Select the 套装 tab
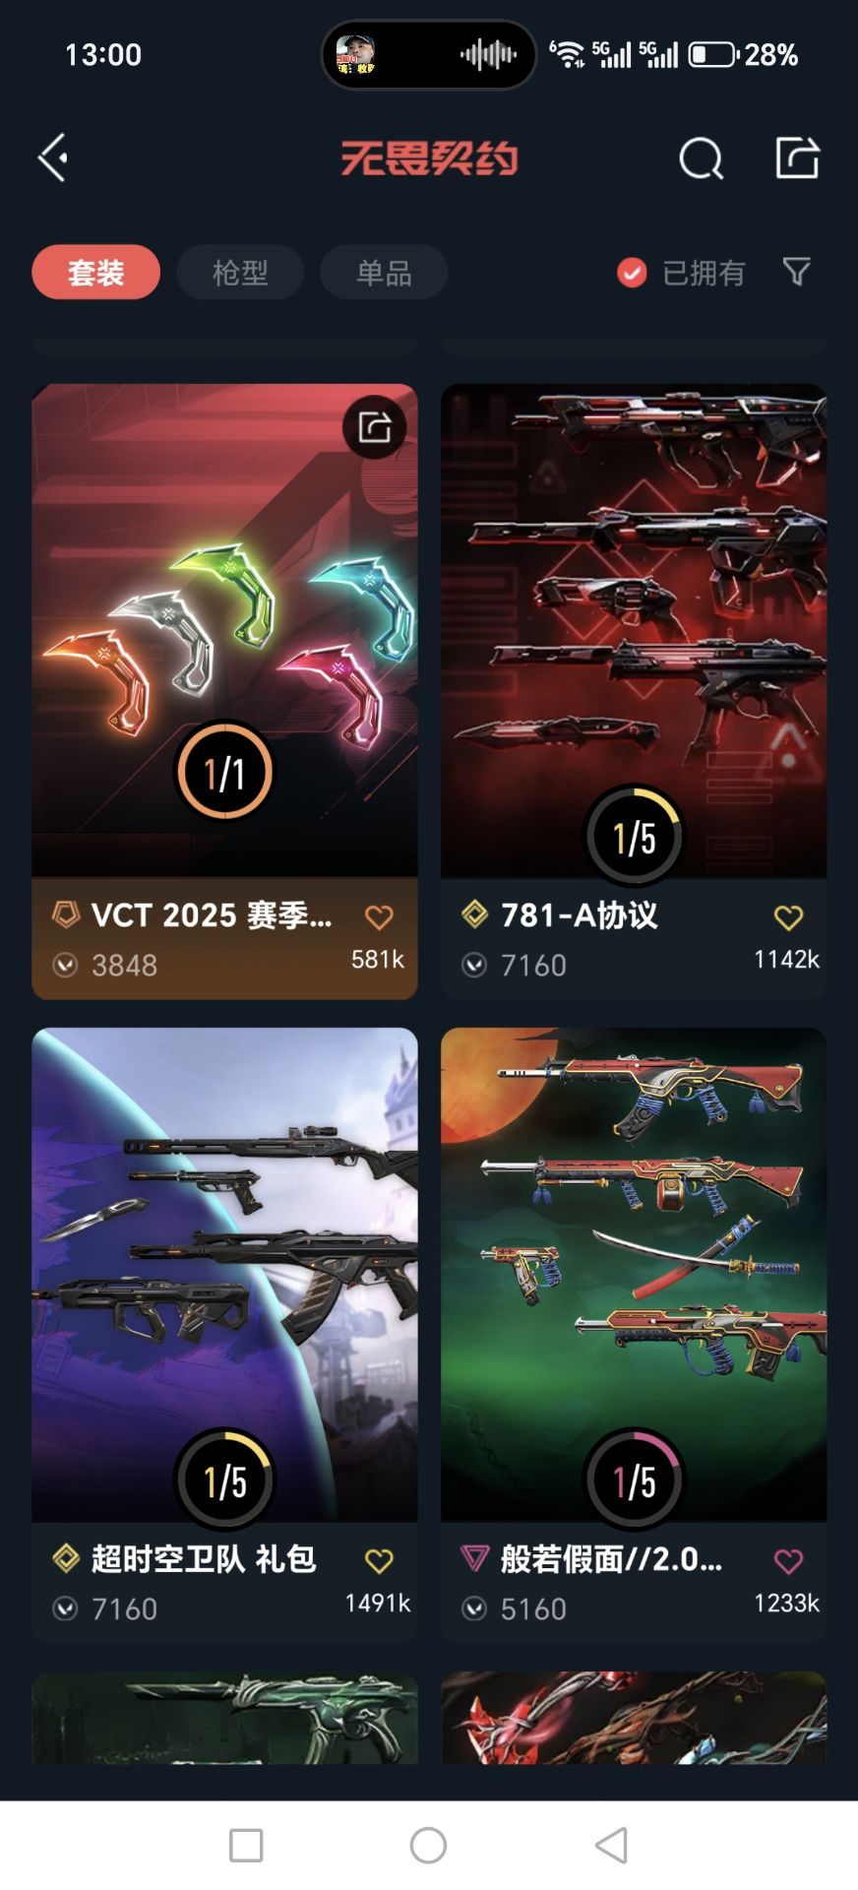Image resolution: width=858 pixels, height=1890 pixels. (95, 273)
